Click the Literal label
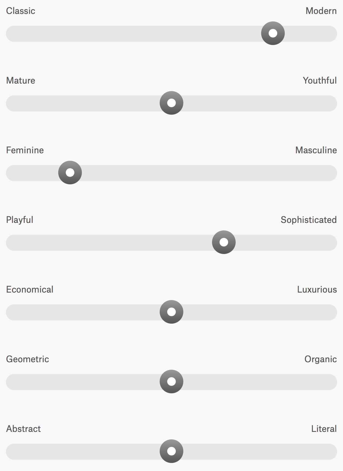This screenshot has width=343, height=471. [324, 429]
